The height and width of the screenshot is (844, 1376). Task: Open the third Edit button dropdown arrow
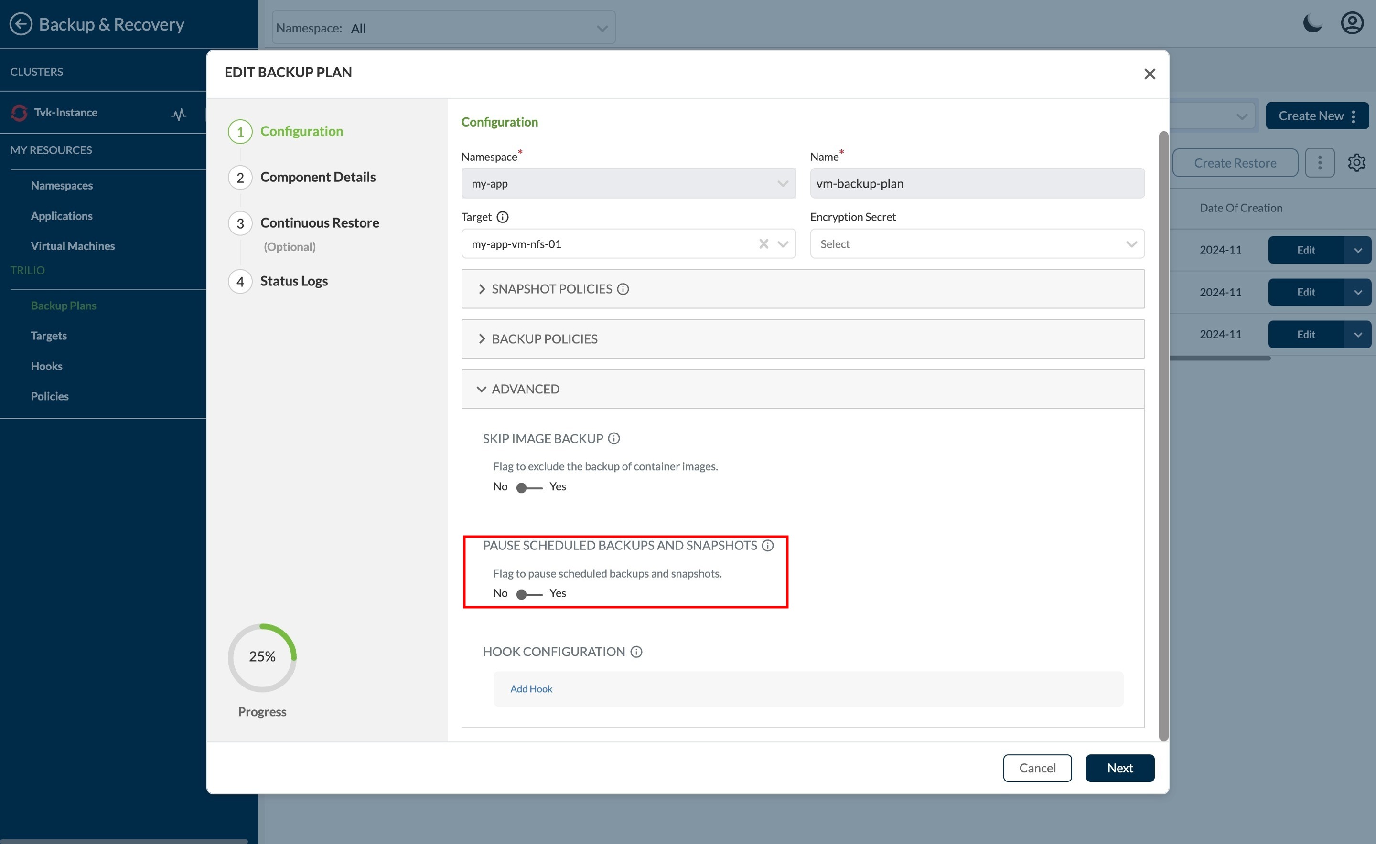(x=1357, y=334)
